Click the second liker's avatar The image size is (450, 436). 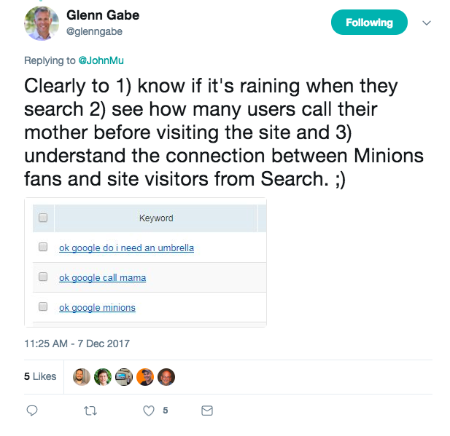(103, 376)
